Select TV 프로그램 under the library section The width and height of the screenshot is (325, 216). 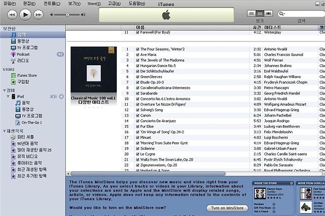click(x=27, y=48)
